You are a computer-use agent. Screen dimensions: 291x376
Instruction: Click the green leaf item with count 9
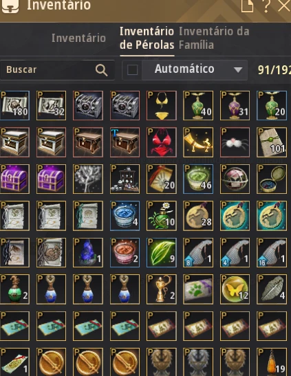(162, 252)
